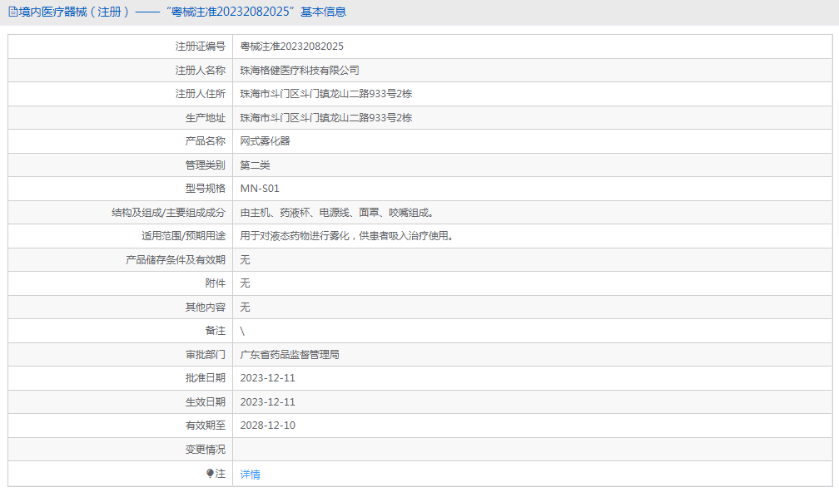
Task: Click expiry date 2028-12-10
Action: 267,426
